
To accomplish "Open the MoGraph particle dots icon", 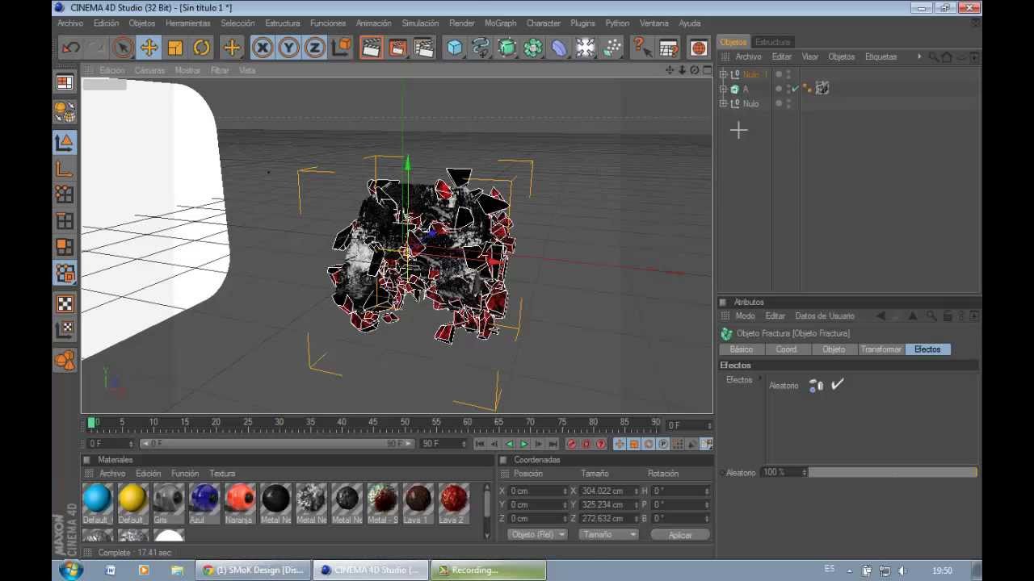I will click(x=612, y=48).
